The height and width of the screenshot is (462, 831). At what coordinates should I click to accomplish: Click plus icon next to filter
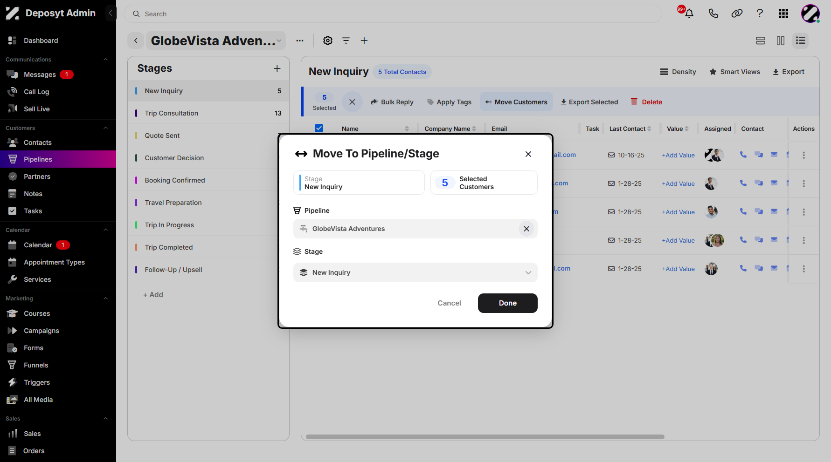point(364,41)
